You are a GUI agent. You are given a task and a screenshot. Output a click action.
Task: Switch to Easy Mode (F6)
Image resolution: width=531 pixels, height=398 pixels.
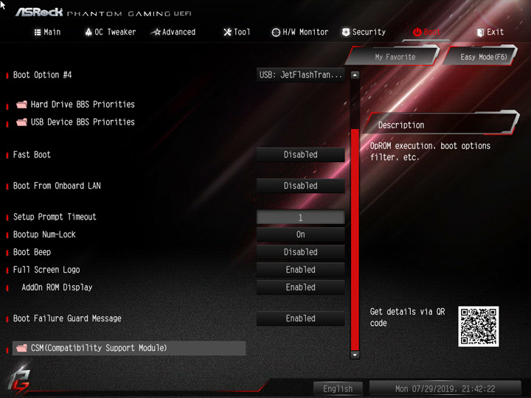click(483, 57)
